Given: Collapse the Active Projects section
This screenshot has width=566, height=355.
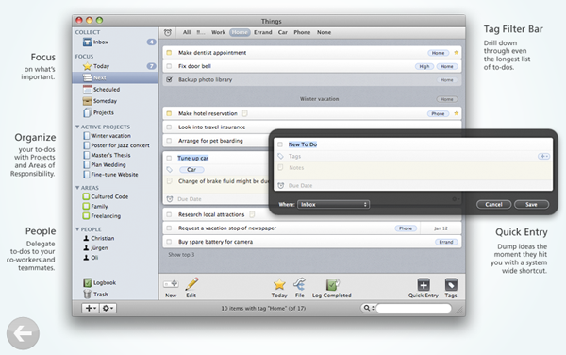Looking at the screenshot, I should coord(77,127).
